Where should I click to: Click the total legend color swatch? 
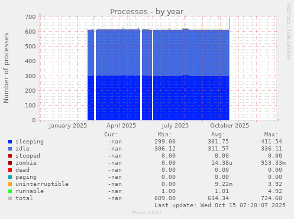pos(10,198)
